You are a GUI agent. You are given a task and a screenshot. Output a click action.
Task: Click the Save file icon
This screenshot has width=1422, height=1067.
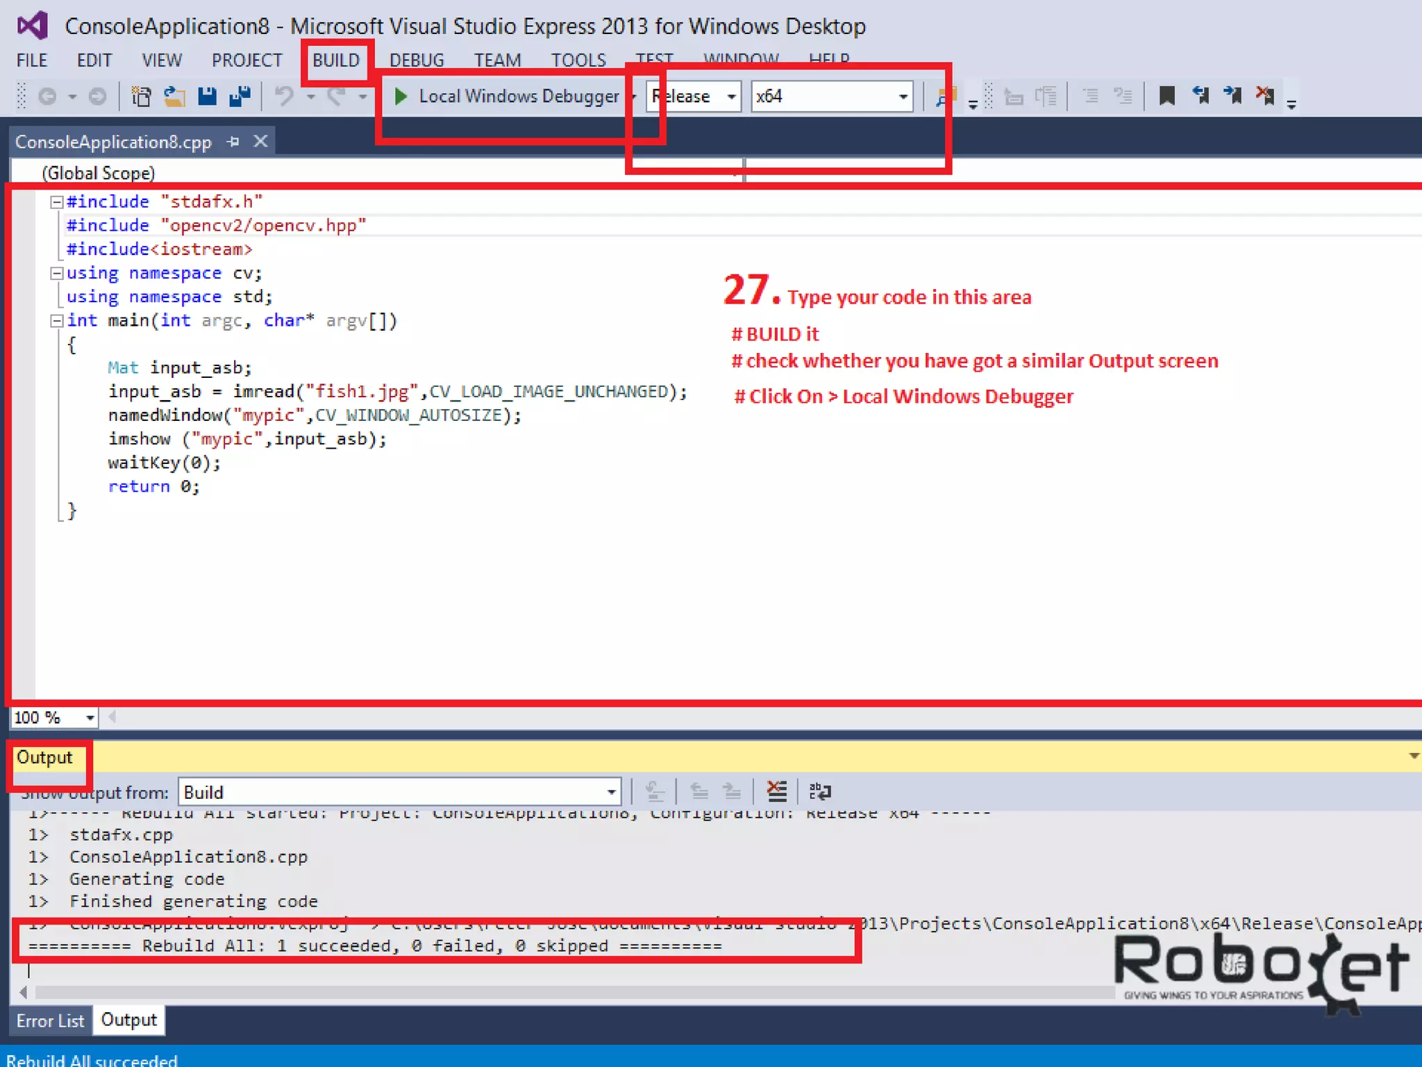pyautogui.click(x=207, y=96)
